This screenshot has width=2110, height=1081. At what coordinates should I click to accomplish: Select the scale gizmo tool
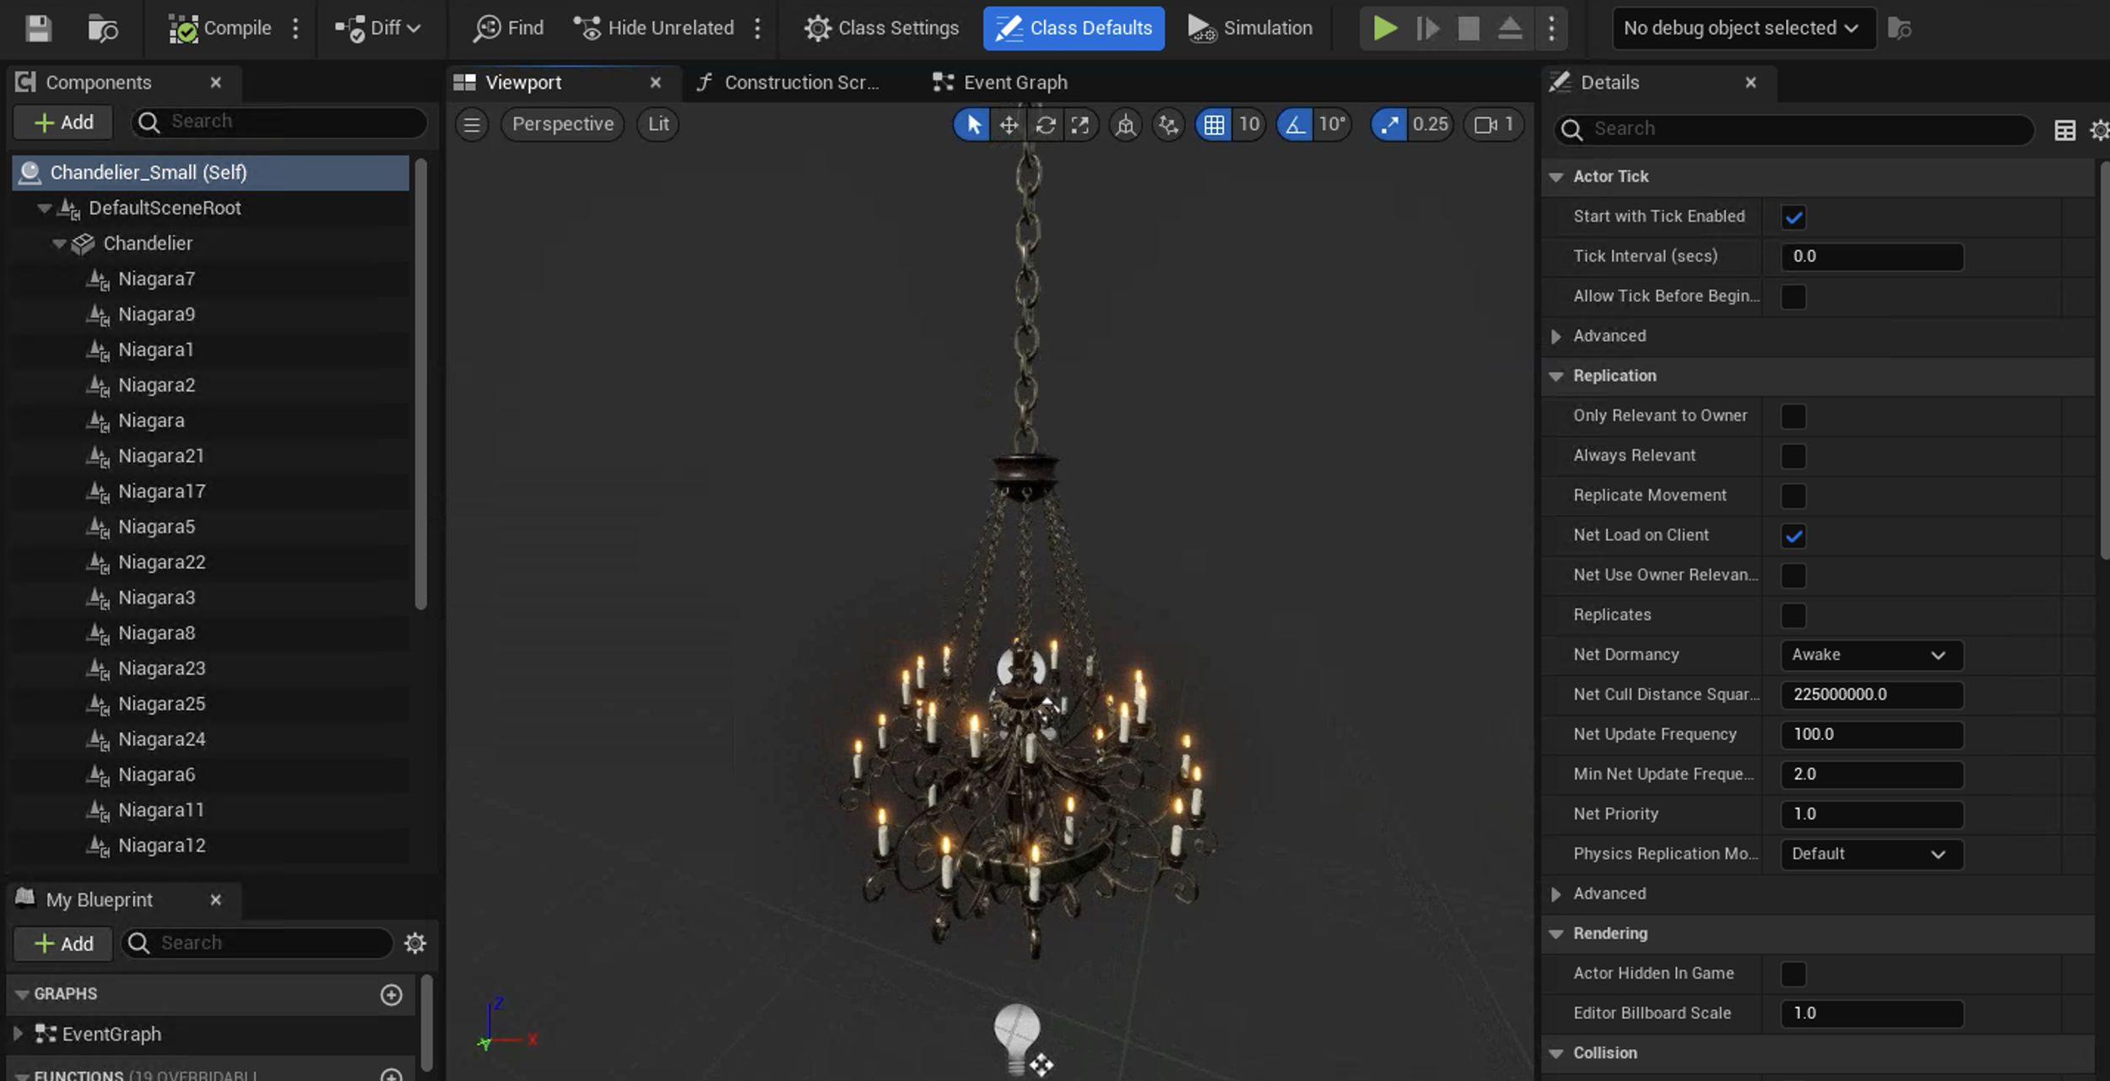point(1080,125)
